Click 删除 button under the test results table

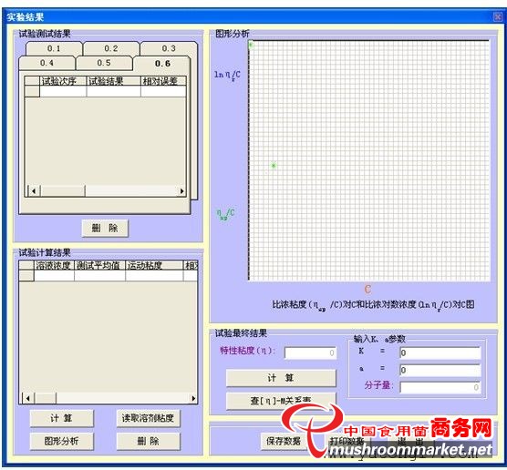pyautogui.click(x=105, y=228)
